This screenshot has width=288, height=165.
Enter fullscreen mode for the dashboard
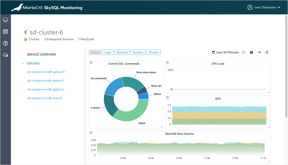coord(244,52)
